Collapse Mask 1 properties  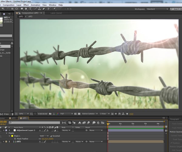coord(9,136)
